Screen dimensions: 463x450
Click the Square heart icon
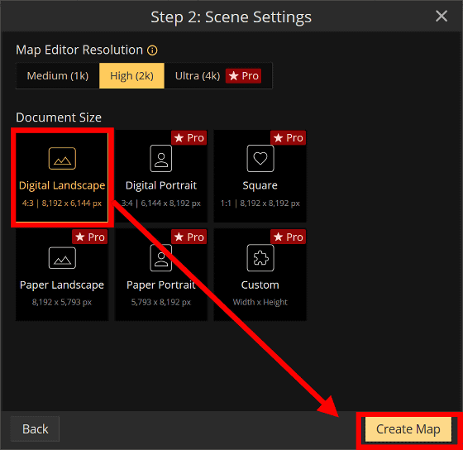[x=260, y=158]
